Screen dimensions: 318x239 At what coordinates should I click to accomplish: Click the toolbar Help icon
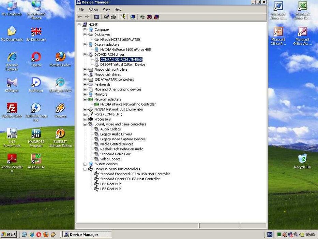pos(123,17)
